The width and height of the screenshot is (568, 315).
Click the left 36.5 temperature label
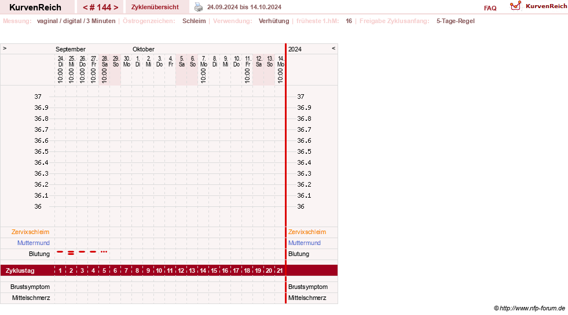pyautogui.click(x=41, y=151)
